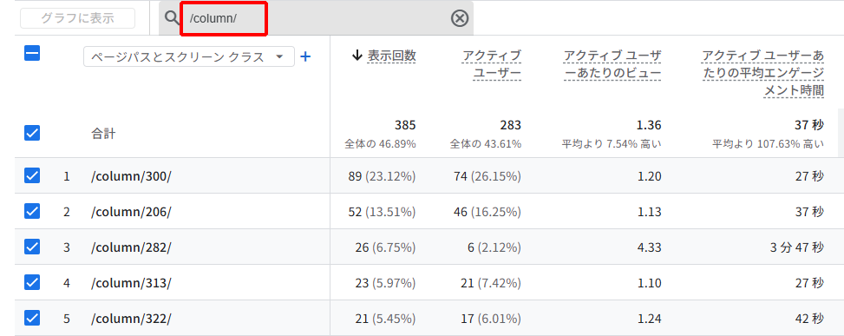Click the 26 (6.75%) views cell
This screenshot has width=844, height=336.
click(x=385, y=247)
